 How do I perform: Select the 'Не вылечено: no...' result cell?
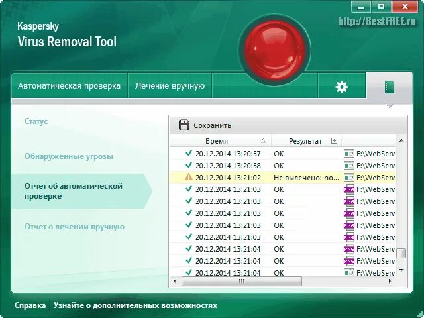(x=306, y=178)
